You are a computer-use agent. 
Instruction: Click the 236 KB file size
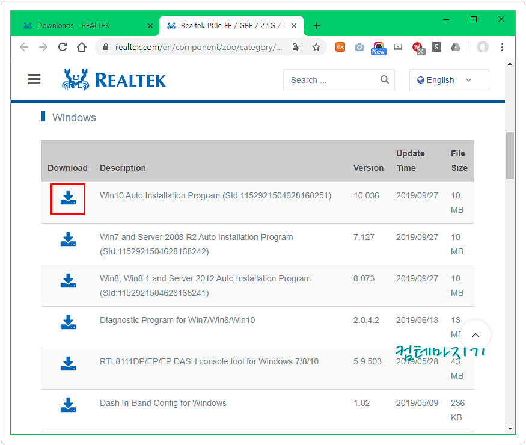coord(457,410)
